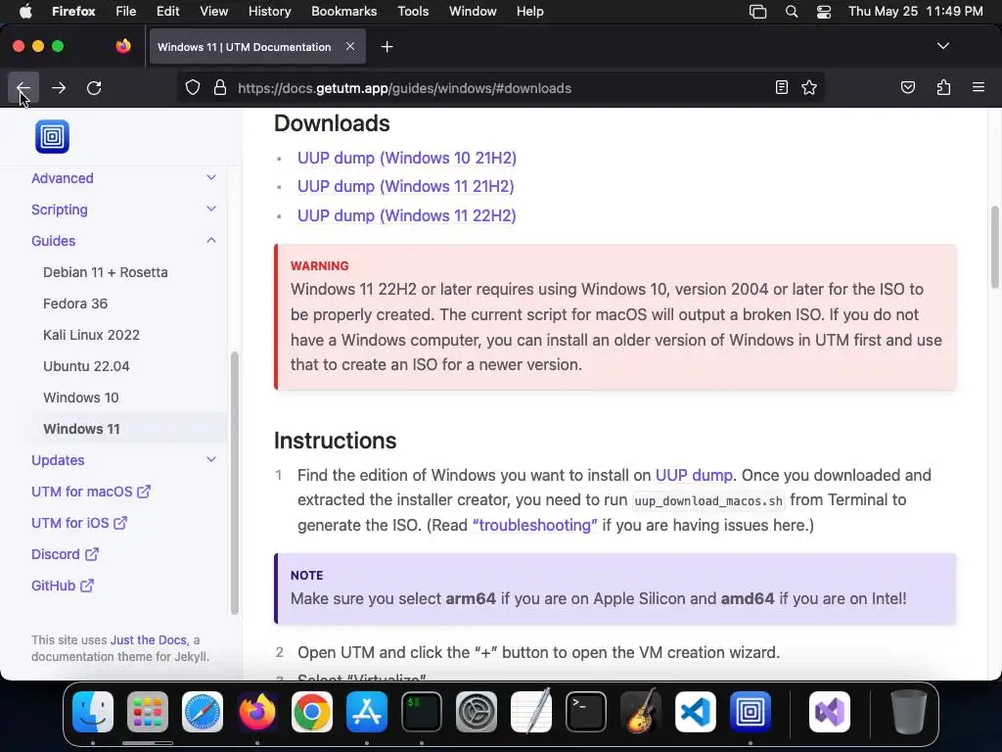Select Windows 10 guide
Viewport: 1002px width, 752px height.
coord(81,398)
